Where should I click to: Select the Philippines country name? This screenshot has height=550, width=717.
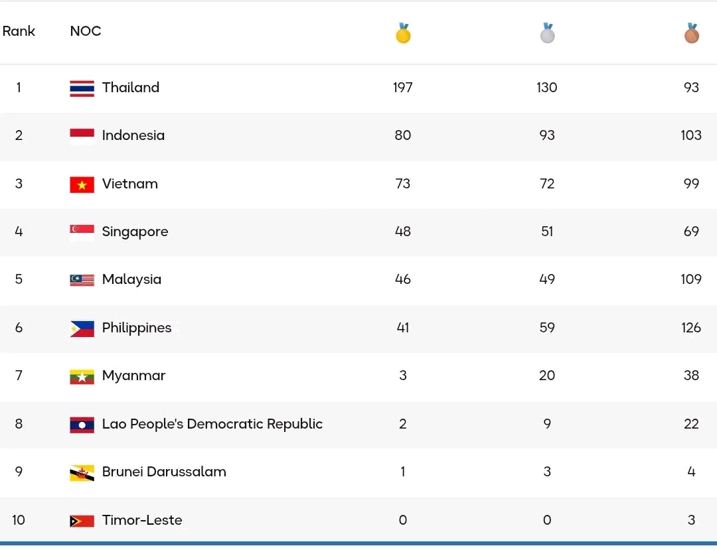point(137,328)
